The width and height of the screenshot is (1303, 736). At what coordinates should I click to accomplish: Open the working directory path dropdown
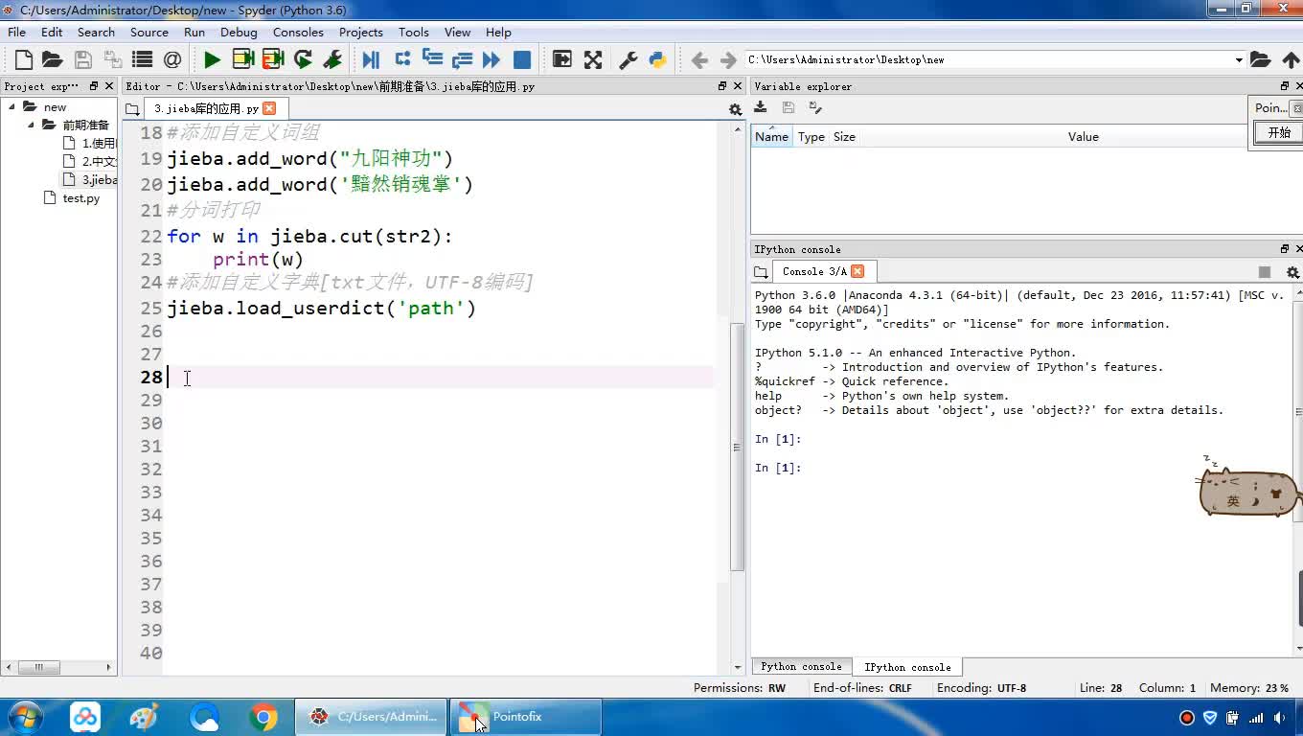(x=1238, y=59)
